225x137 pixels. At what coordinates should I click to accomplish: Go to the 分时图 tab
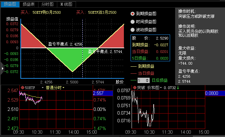47,4
